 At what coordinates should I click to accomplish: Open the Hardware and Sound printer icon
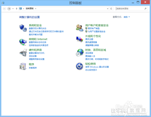click(23, 53)
